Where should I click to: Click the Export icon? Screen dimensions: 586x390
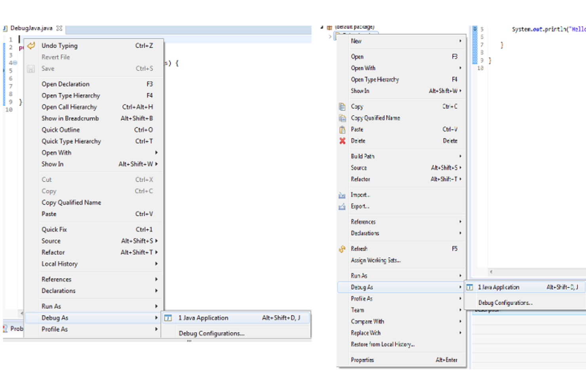[342, 206]
